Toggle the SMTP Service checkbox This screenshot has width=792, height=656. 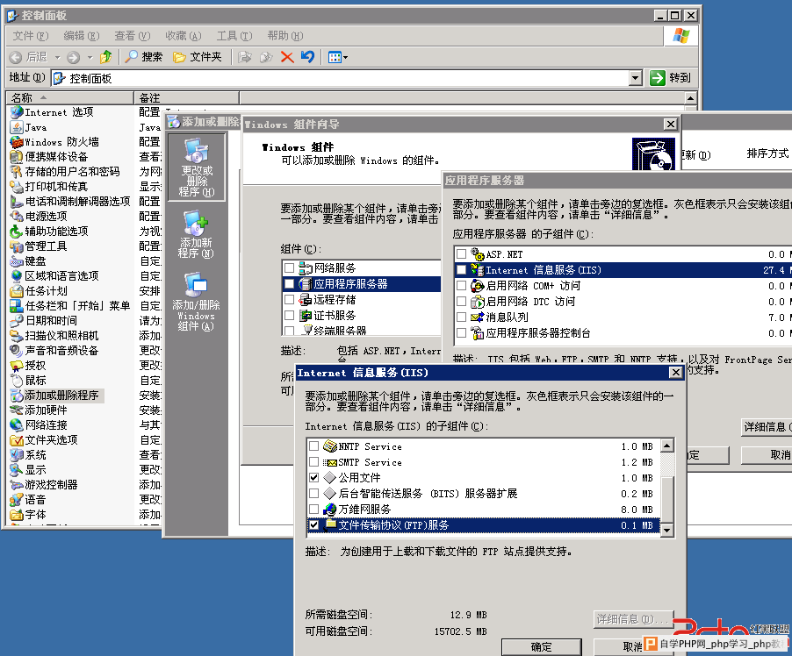[313, 461]
